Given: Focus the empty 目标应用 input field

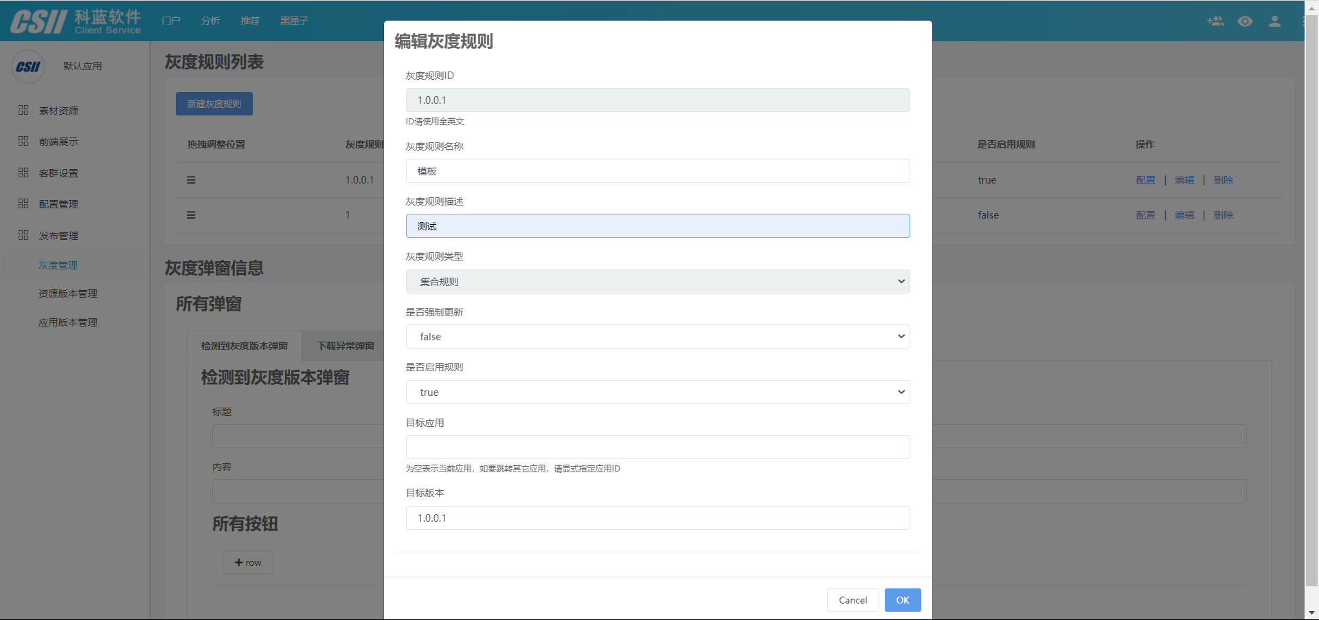Looking at the screenshot, I should (657, 447).
